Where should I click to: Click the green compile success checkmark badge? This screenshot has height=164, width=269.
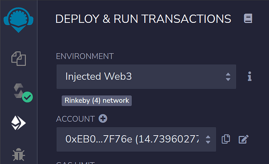pyautogui.click(x=28, y=97)
